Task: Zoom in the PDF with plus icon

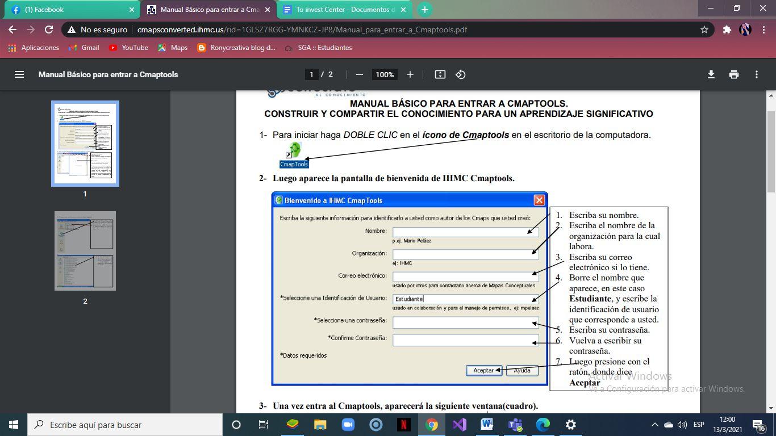Action: [x=410, y=74]
